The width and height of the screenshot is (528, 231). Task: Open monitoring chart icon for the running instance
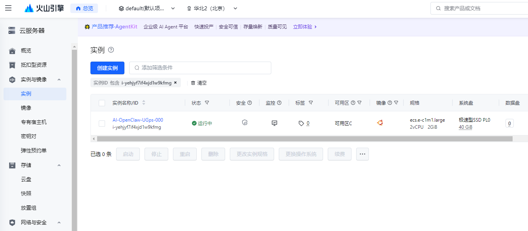pos(274,123)
